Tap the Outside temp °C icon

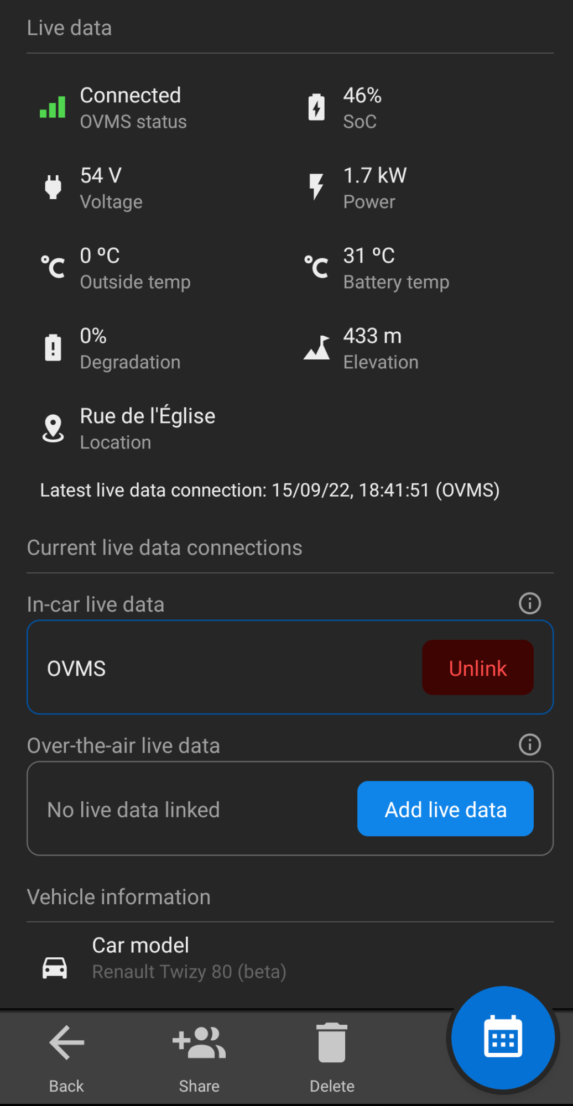pyautogui.click(x=53, y=268)
